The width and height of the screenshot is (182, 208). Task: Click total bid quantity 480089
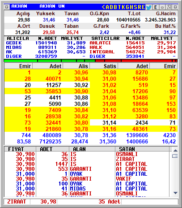coord(52,135)
